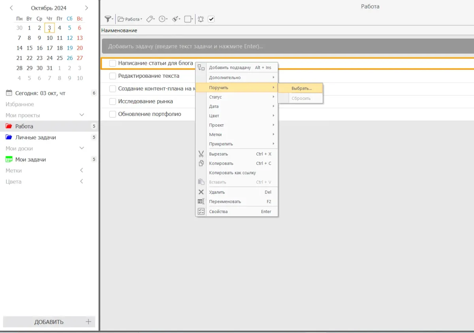Toggle the checked box in the toolbar
The height and width of the screenshot is (333, 474).
pos(211,19)
